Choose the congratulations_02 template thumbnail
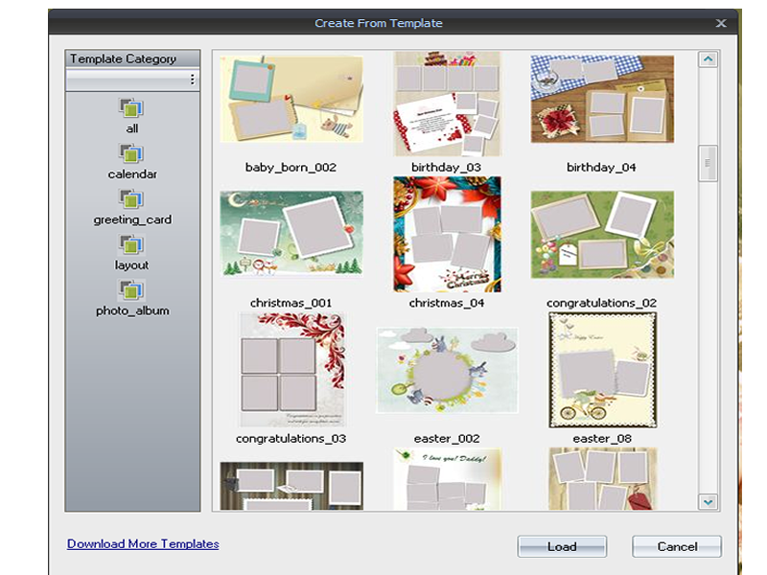Screen dimensions: 767x575 [602, 235]
